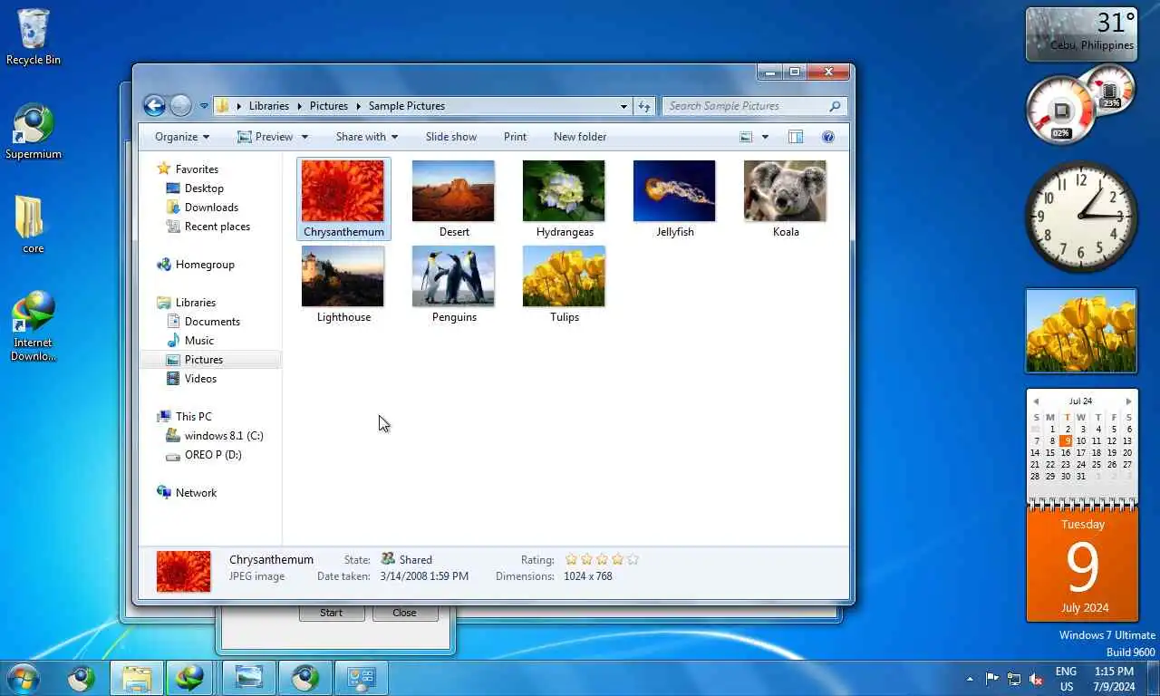
Task: Open the taskbar clock showing 1:15 PM
Action: click(x=1114, y=679)
